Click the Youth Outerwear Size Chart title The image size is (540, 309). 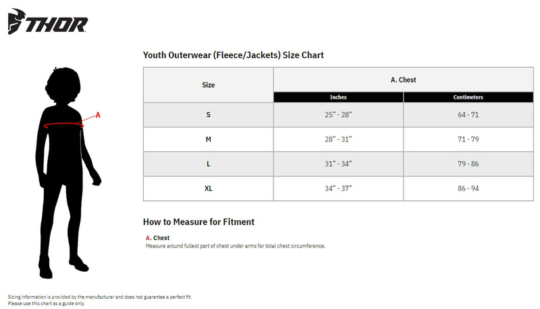(x=234, y=55)
